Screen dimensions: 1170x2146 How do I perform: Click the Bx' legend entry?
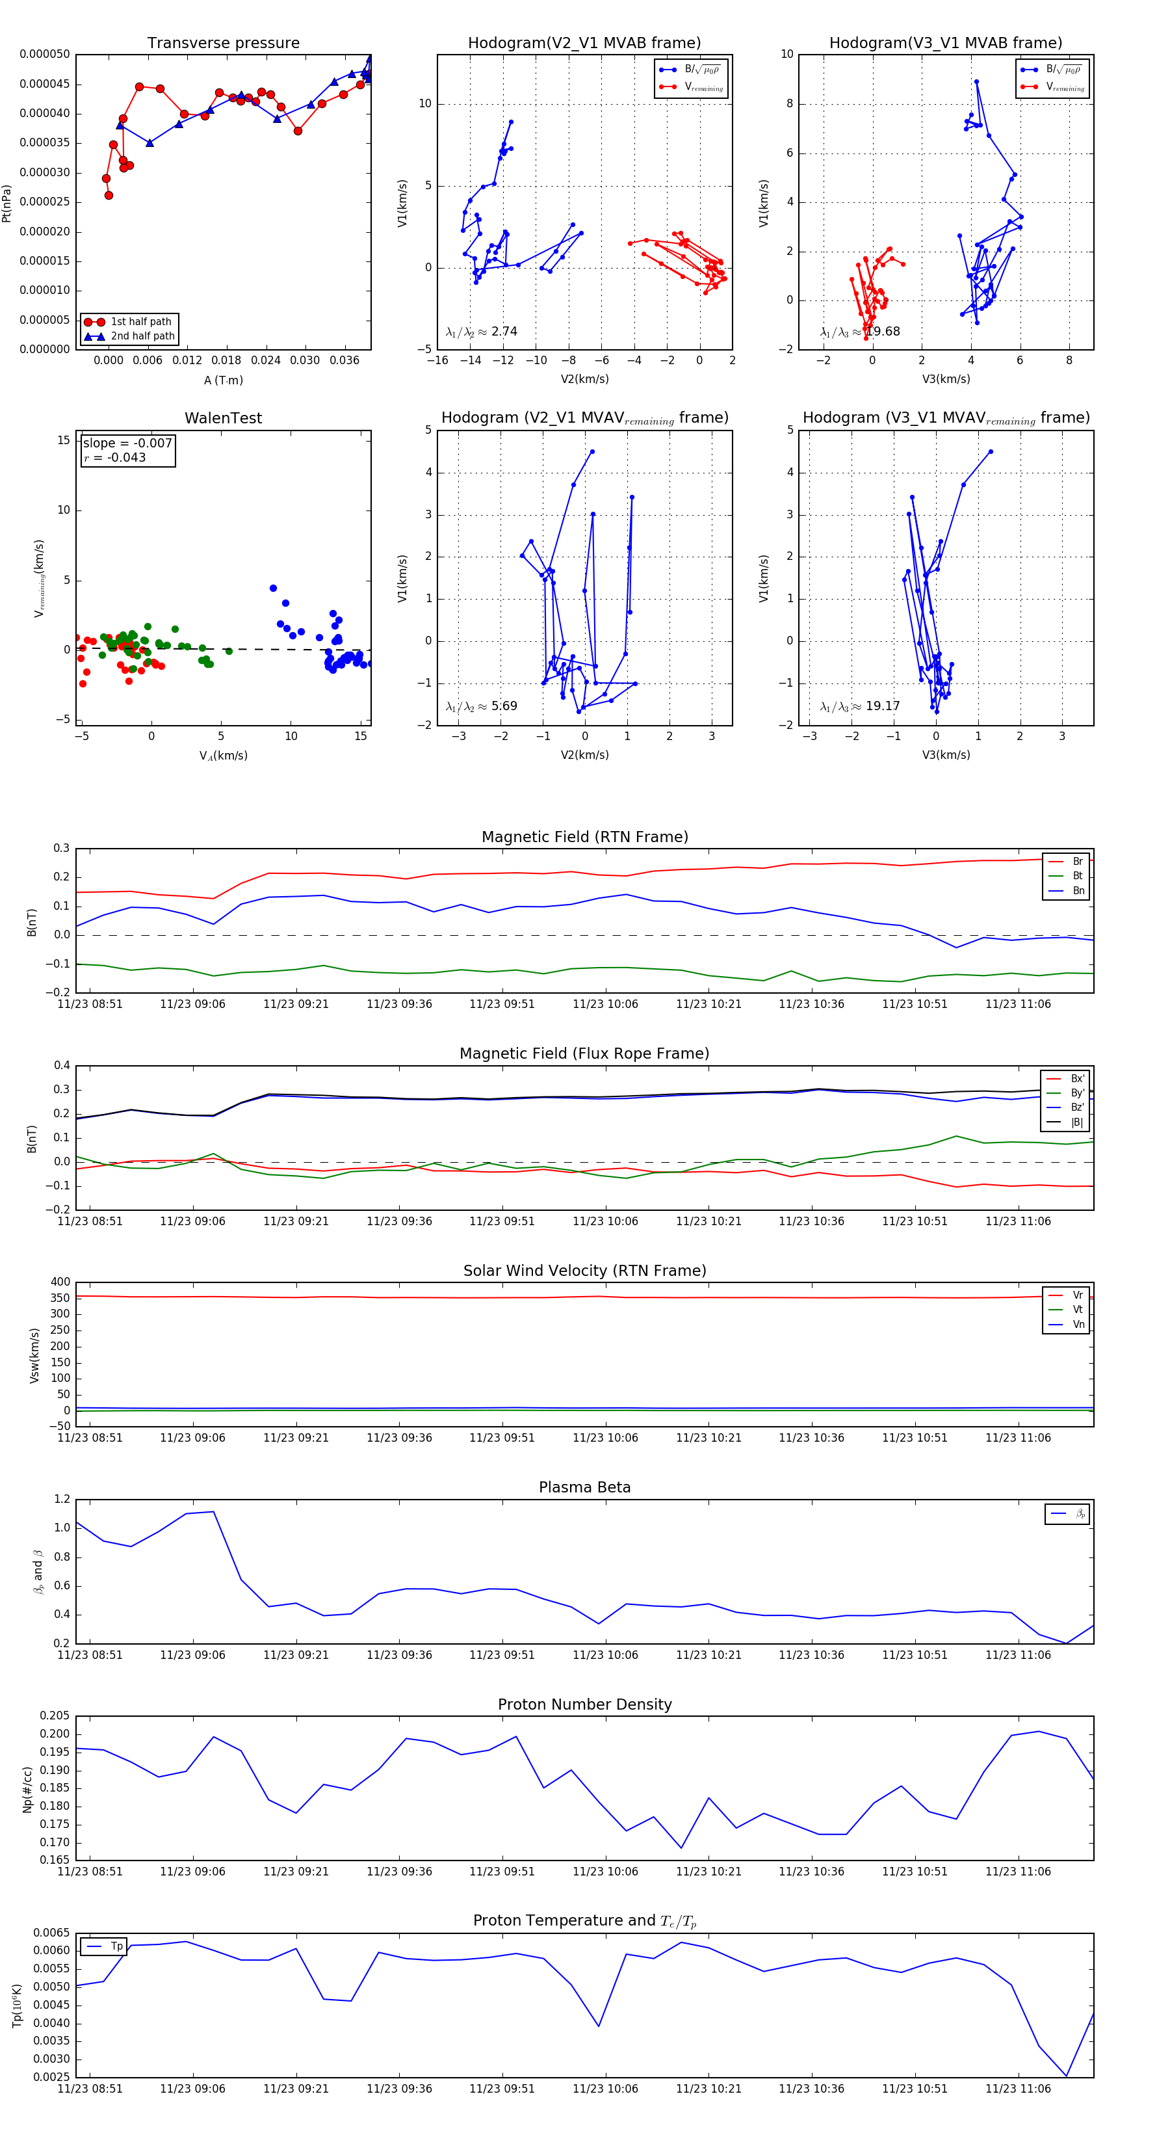(x=1066, y=1079)
